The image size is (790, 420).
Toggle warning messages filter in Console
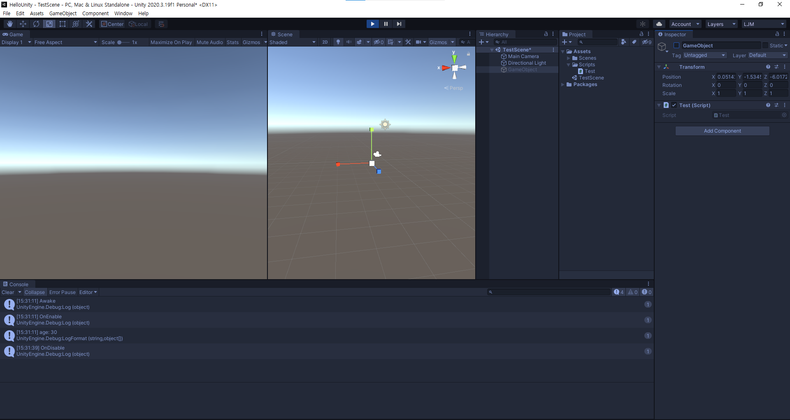click(633, 292)
